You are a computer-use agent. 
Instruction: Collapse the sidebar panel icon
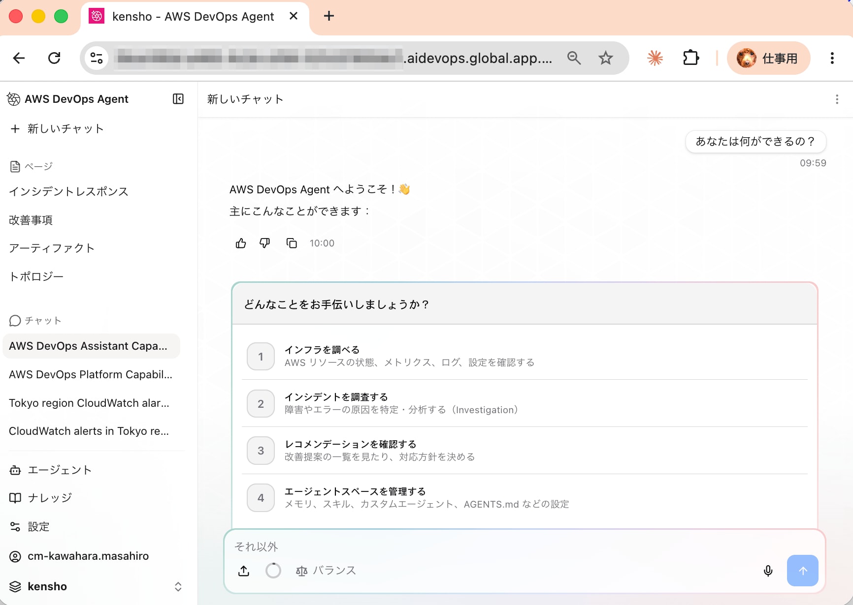pos(178,99)
